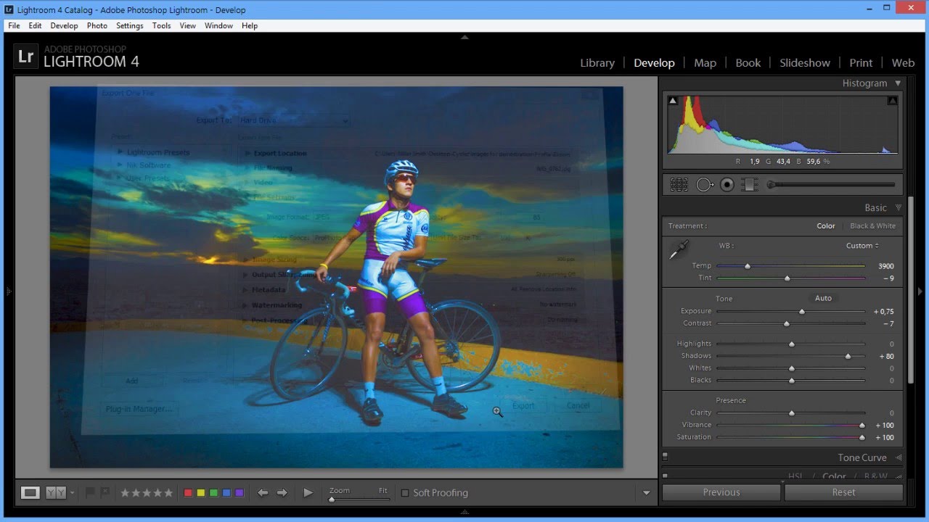This screenshot has width=929, height=522.
Task: Set treatment to Color
Action: click(826, 226)
